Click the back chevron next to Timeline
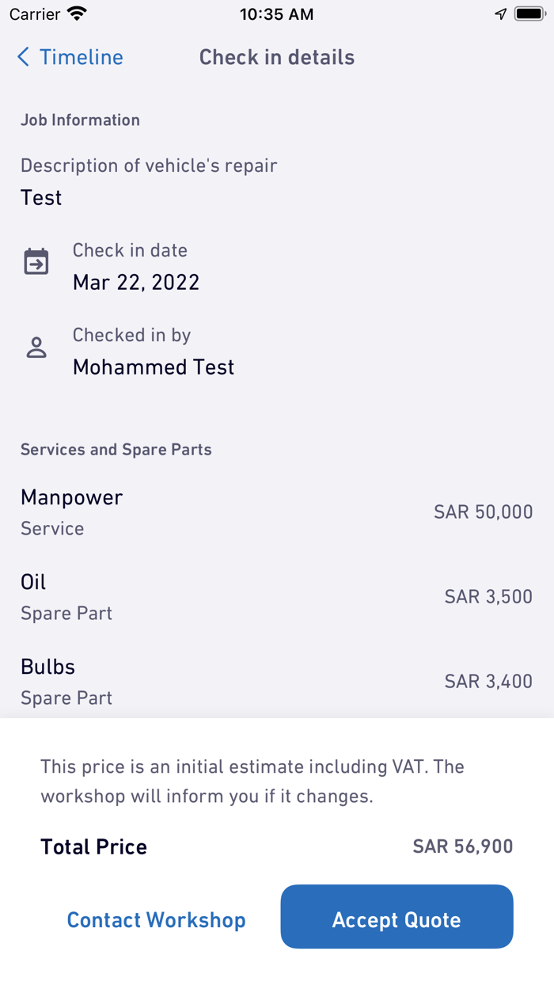 tap(21, 57)
